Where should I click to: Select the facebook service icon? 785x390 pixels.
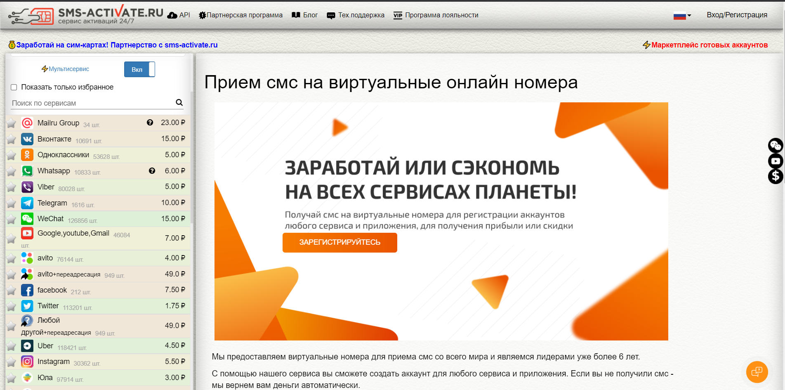pos(27,290)
